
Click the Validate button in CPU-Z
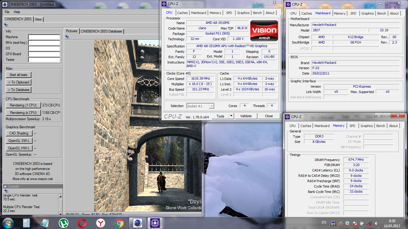point(246,116)
